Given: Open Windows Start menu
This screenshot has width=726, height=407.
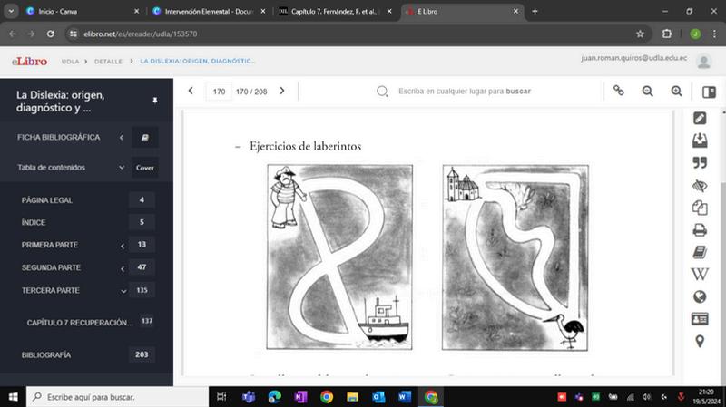Looking at the screenshot, I should point(13,397).
